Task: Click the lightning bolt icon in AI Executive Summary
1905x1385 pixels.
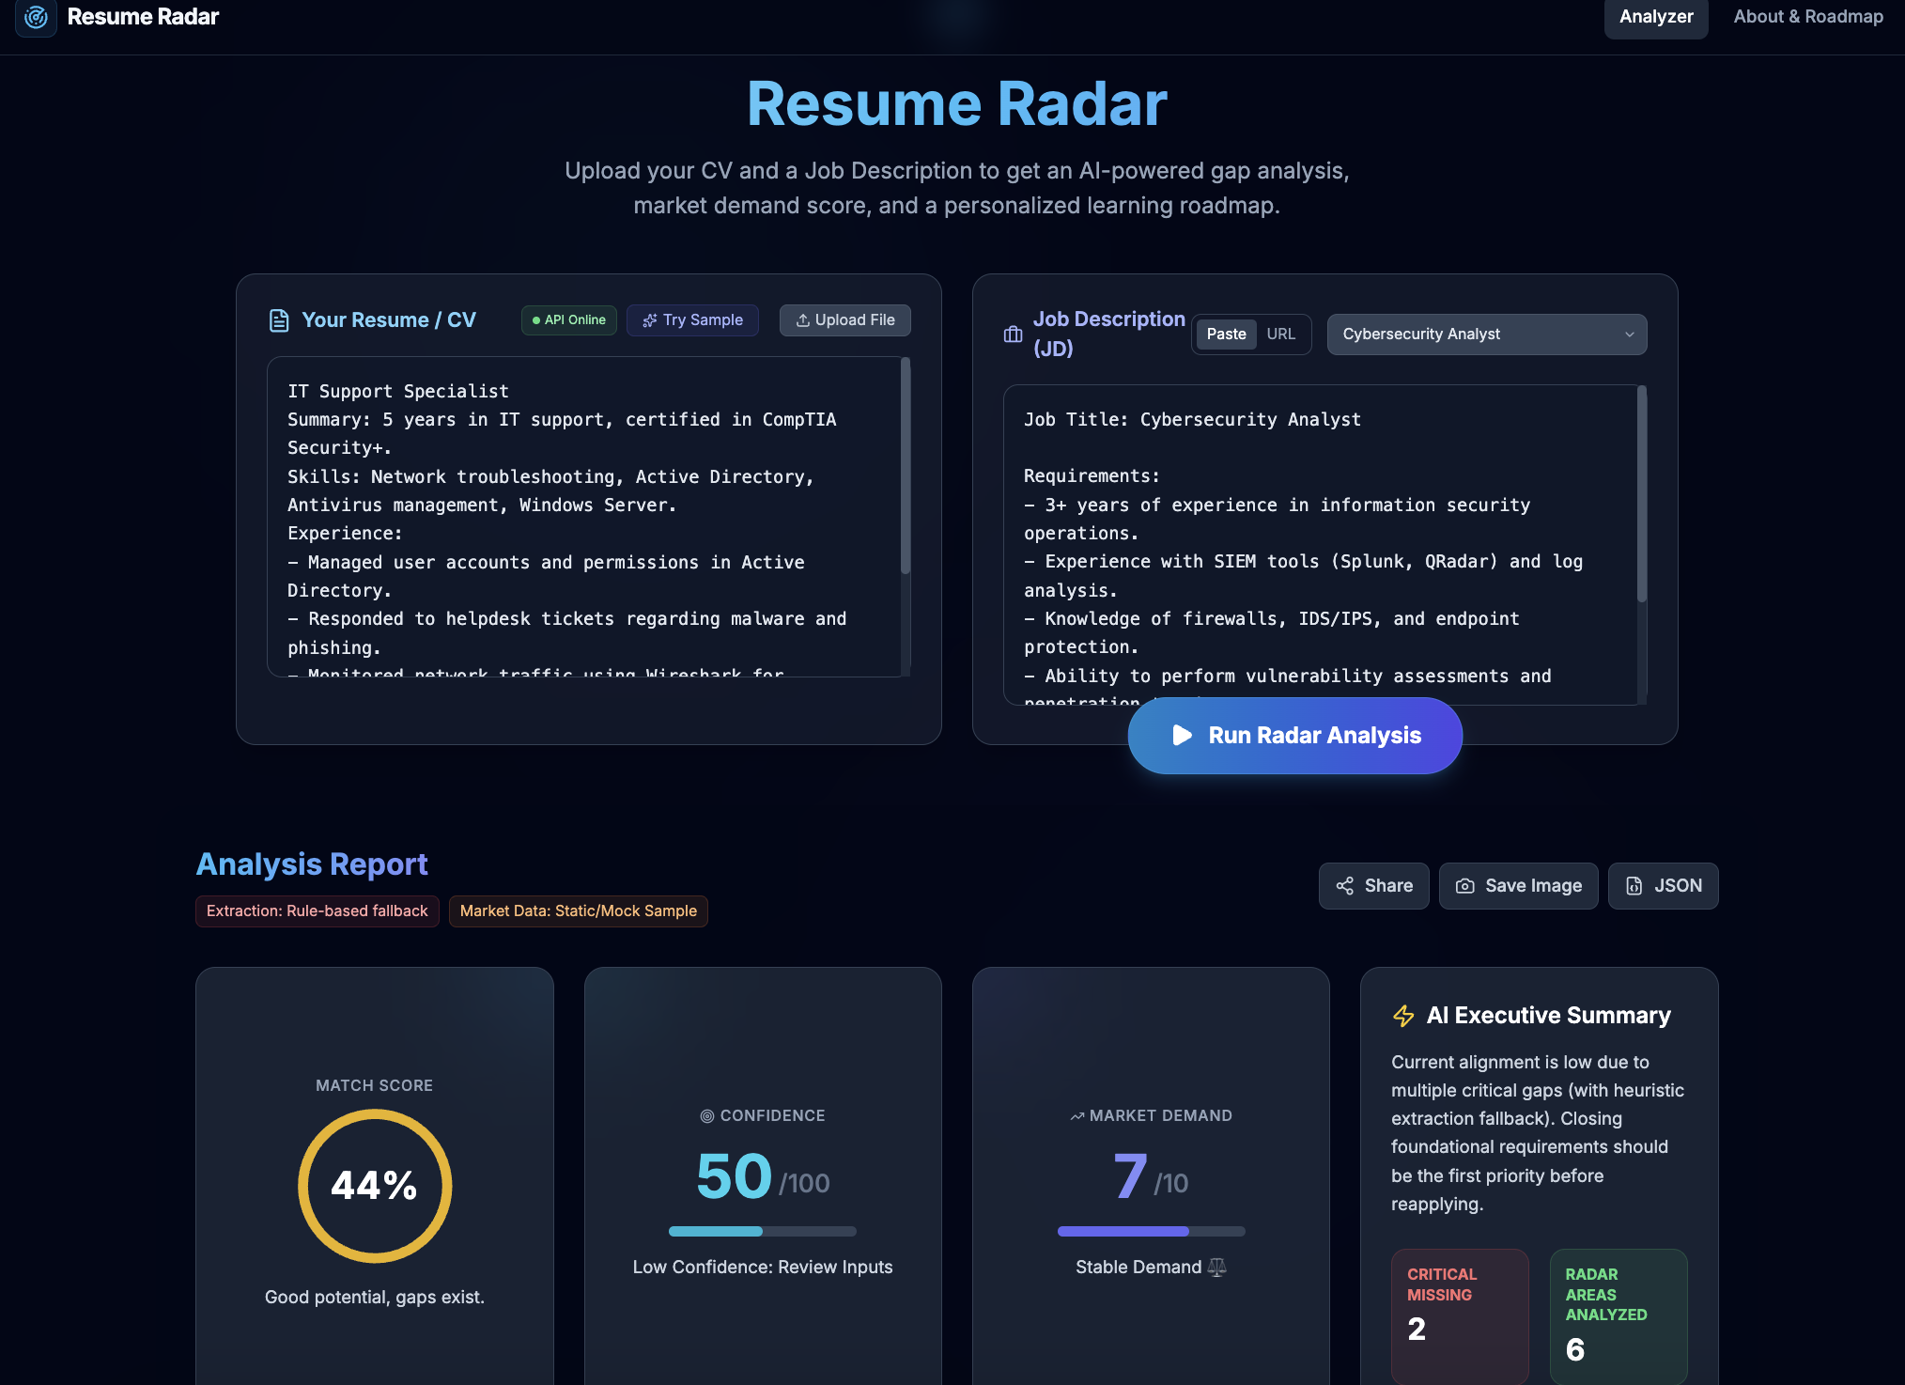Action: [x=1403, y=1016]
